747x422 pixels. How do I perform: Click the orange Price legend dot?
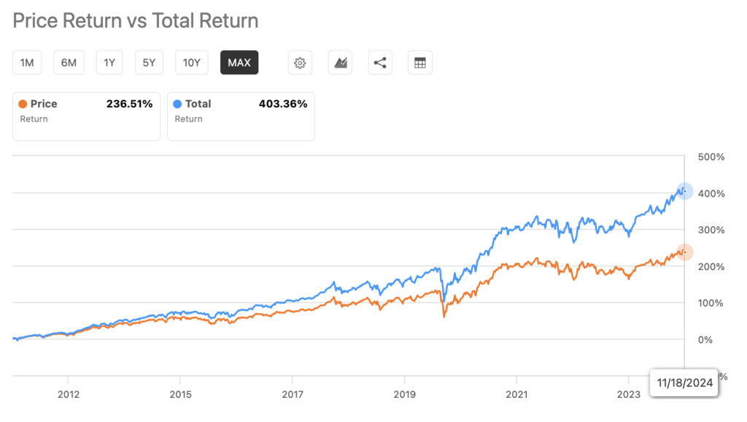tap(23, 104)
